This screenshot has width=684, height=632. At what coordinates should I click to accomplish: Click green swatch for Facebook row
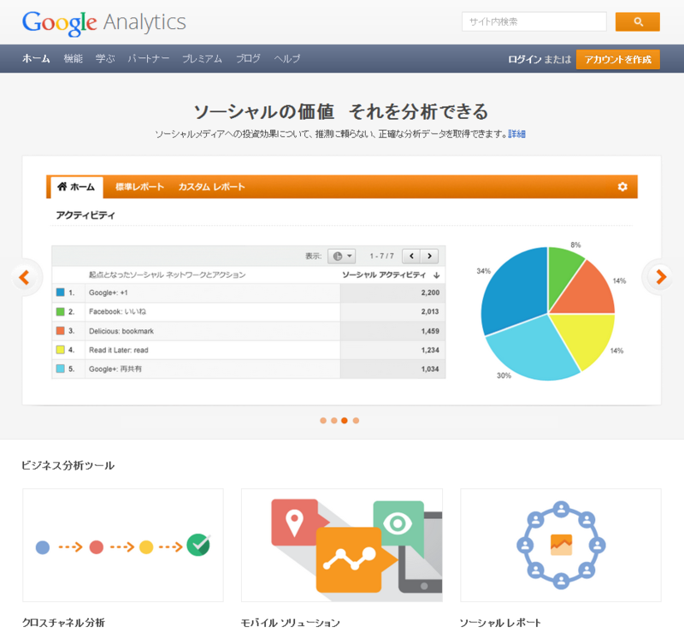[60, 311]
